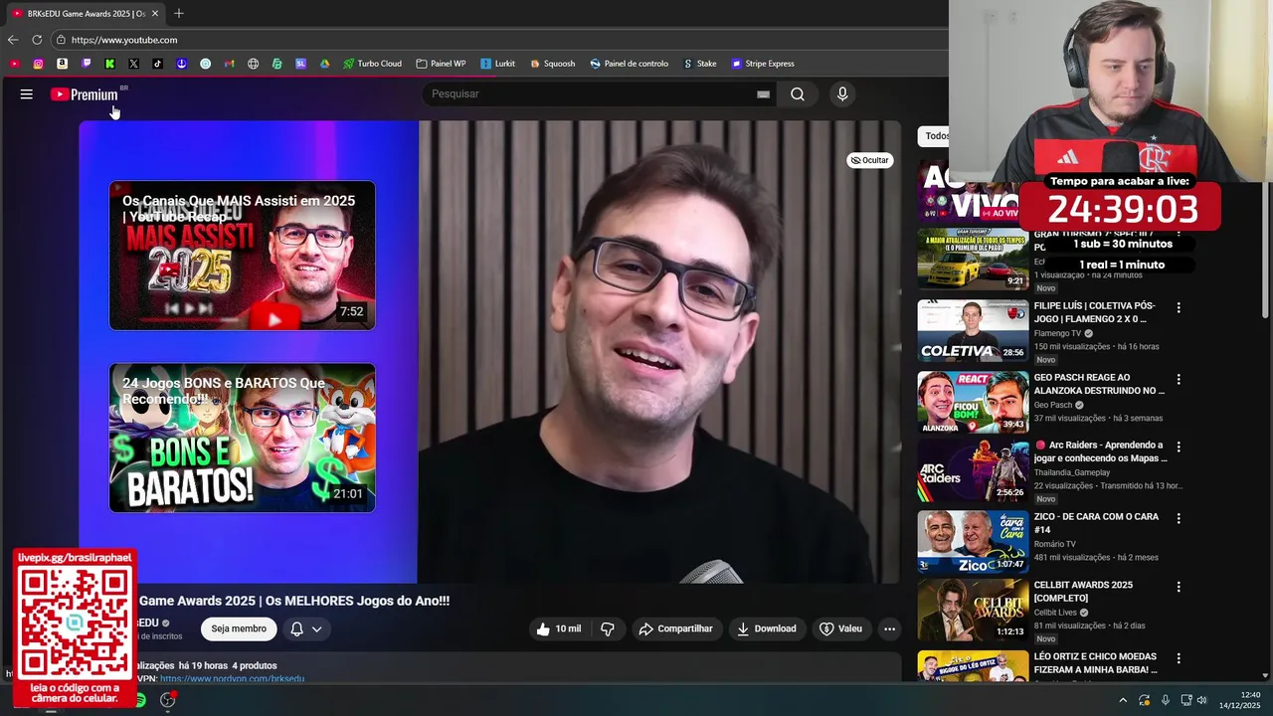Dislike the video
Image resolution: width=1273 pixels, height=716 pixels.
click(608, 628)
